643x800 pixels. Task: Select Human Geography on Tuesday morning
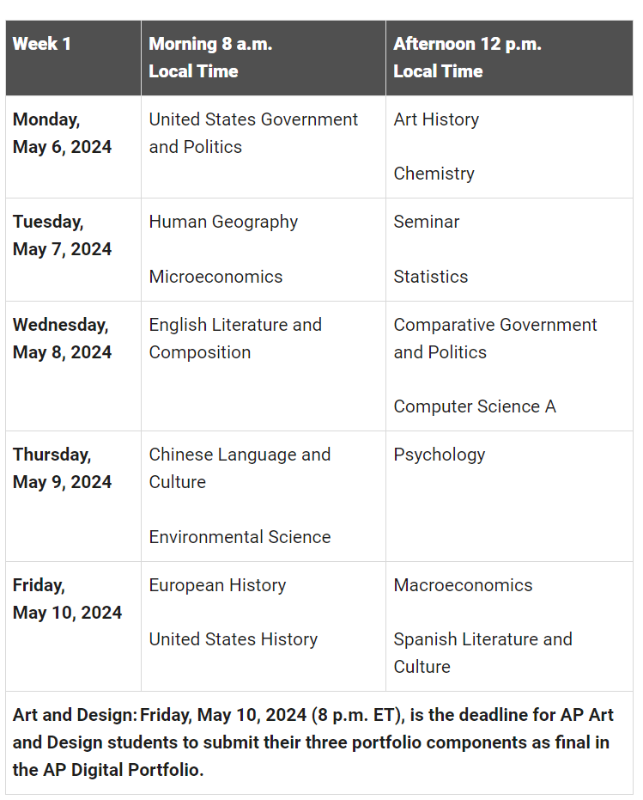(x=223, y=222)
